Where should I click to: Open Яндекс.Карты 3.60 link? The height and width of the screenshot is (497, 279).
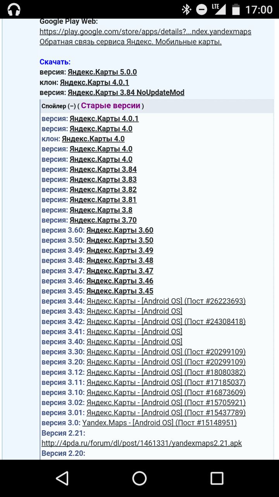(x=120, y=230)
